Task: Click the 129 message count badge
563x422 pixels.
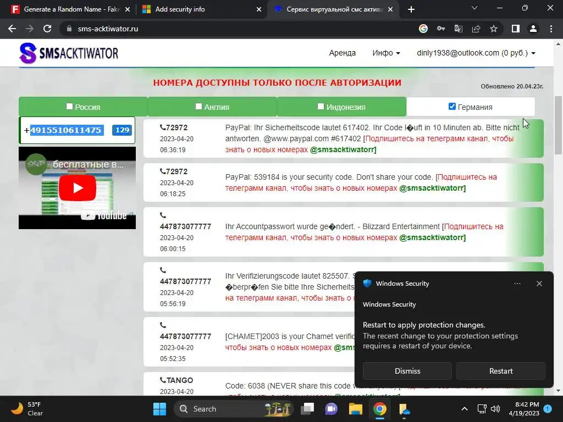Action: pos(122,130)
